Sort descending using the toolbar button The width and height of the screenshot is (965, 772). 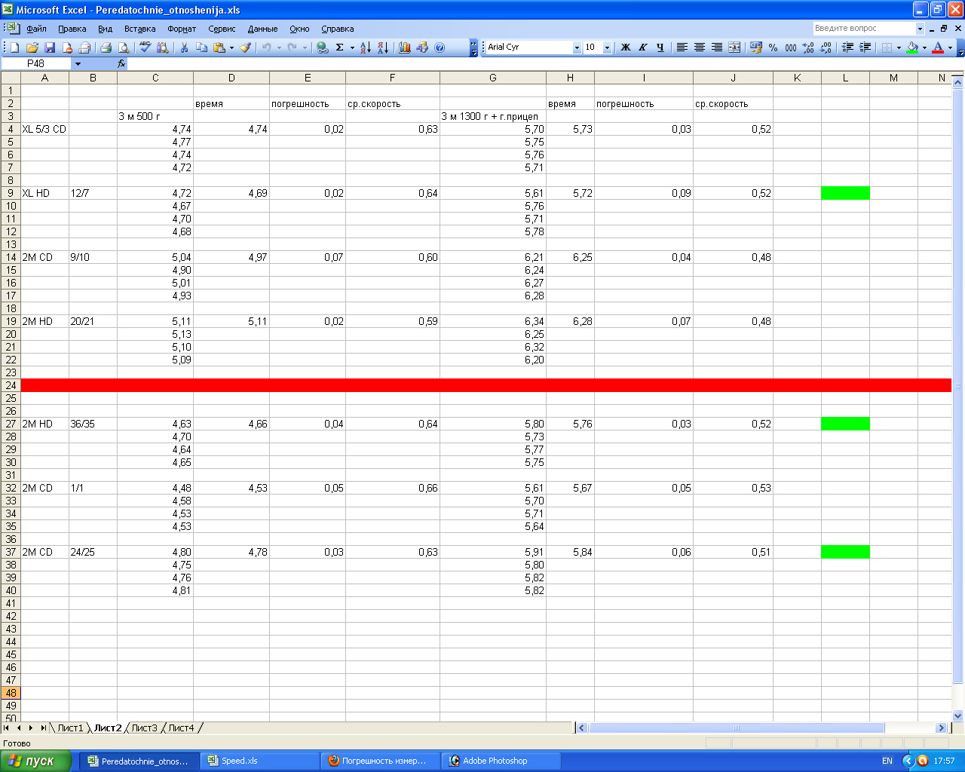click(383, 47)
